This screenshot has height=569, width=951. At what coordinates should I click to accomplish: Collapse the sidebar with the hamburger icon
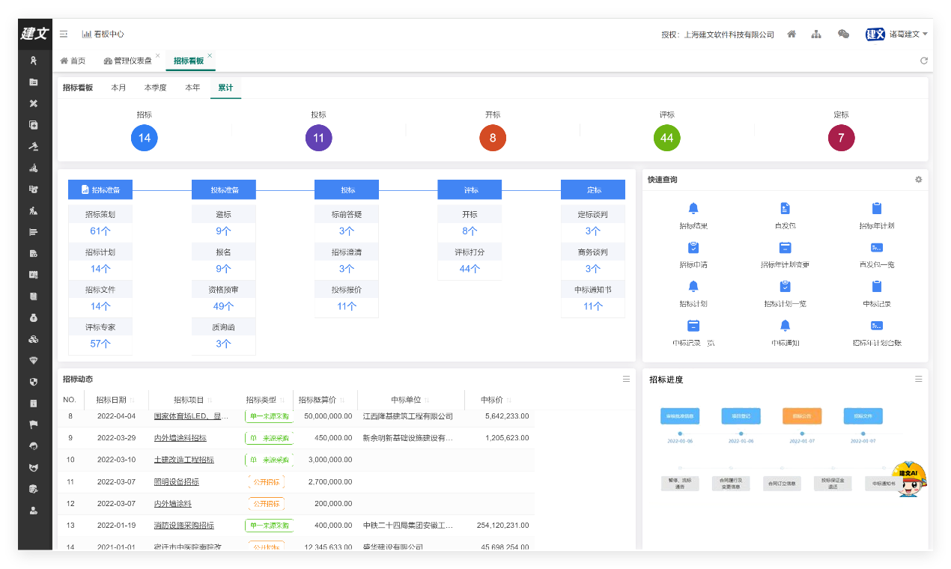[64, 34]
